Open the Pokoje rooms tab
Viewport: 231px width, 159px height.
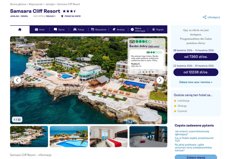[79, 30]
